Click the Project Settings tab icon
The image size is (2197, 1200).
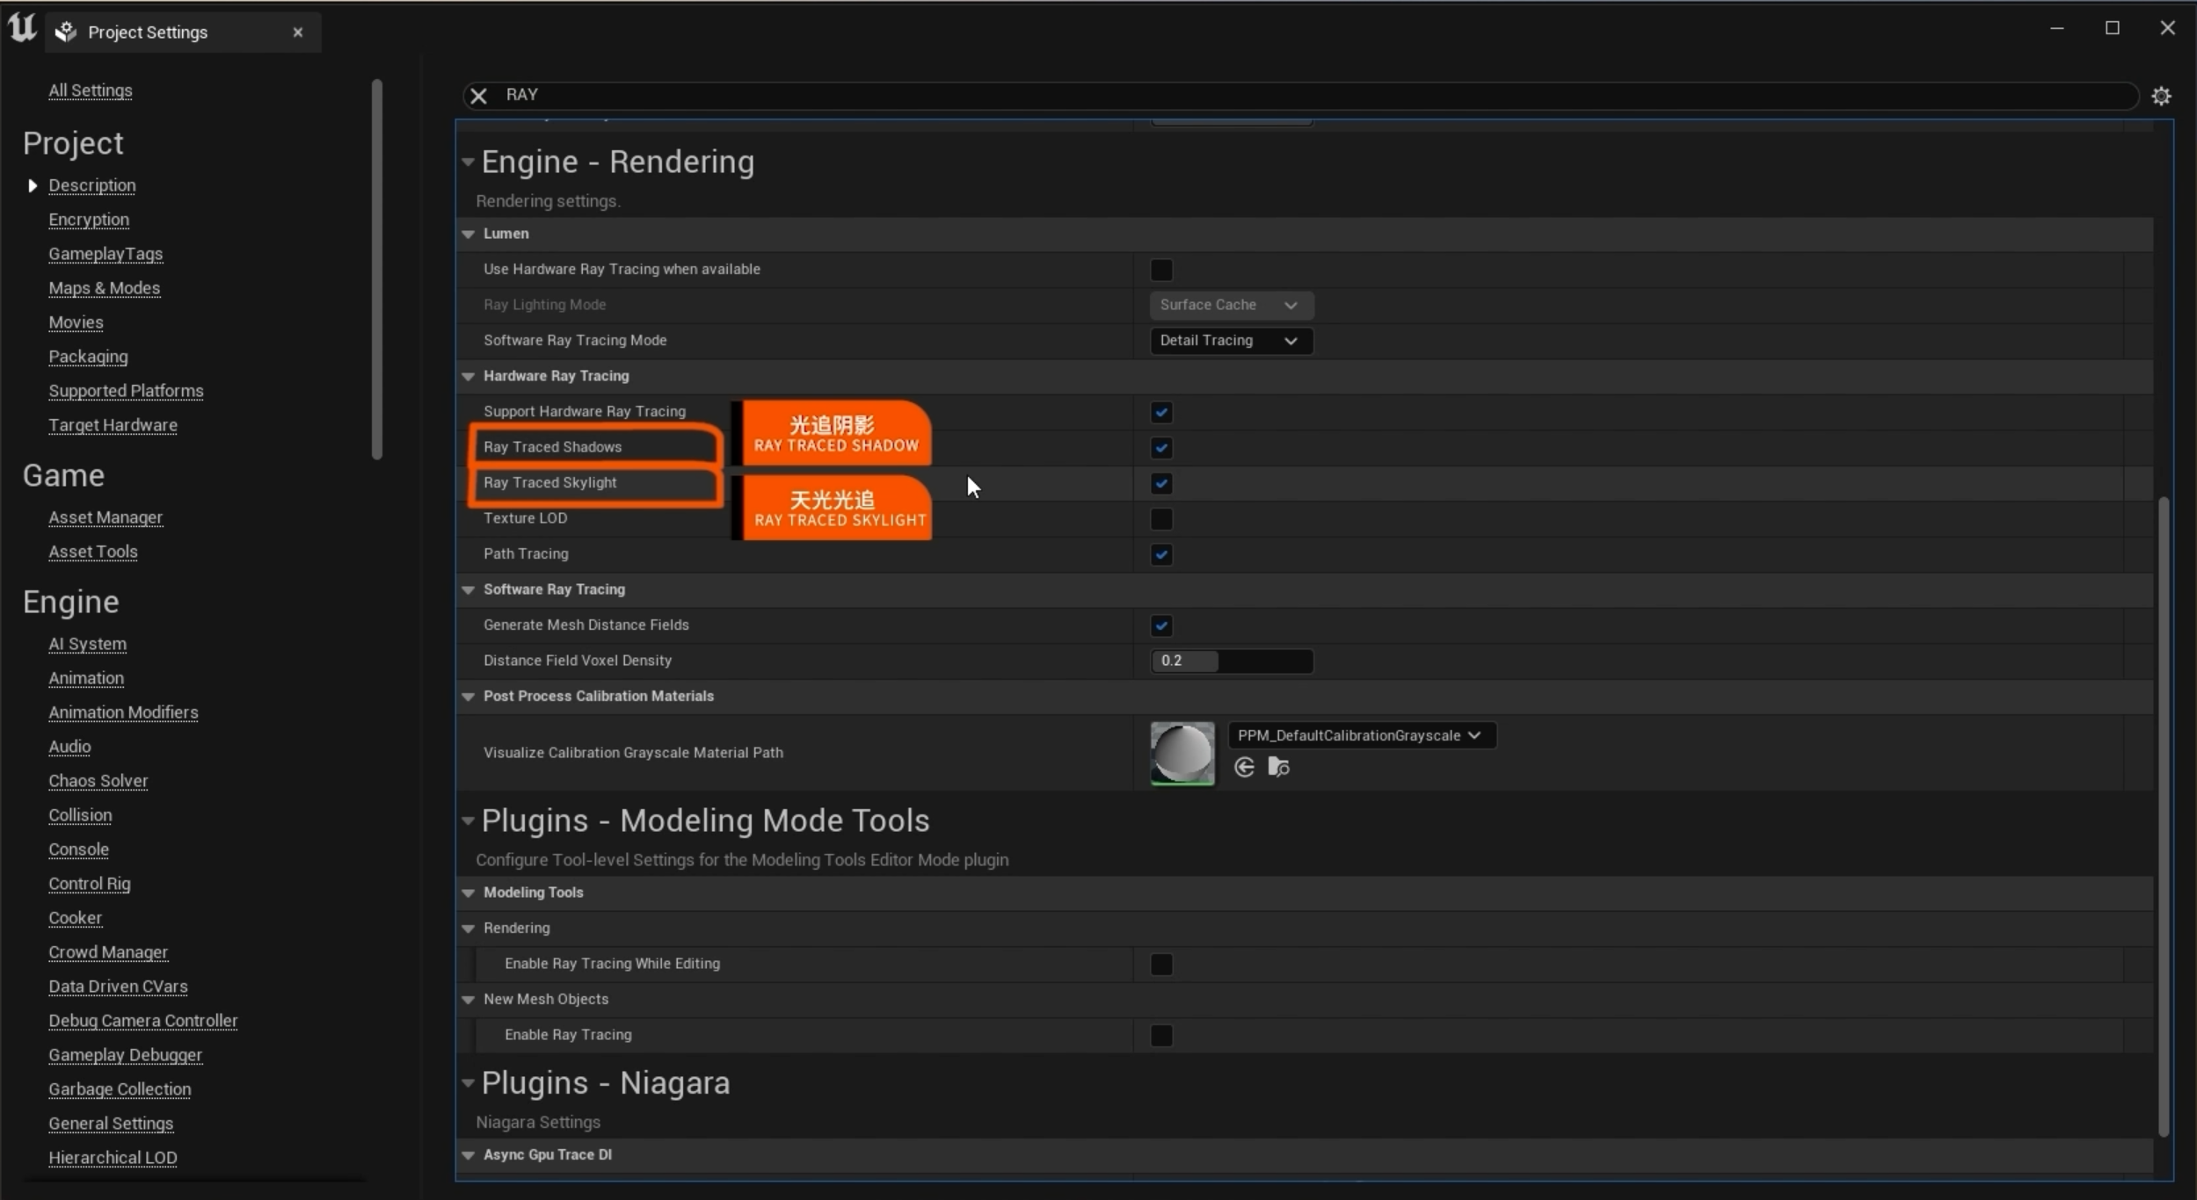pyautogui.click(x=66, y=33)
